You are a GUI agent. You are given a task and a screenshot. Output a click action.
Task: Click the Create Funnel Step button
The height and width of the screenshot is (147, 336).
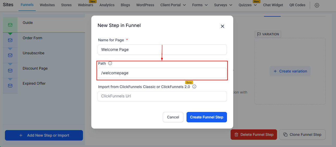point(207,117)
